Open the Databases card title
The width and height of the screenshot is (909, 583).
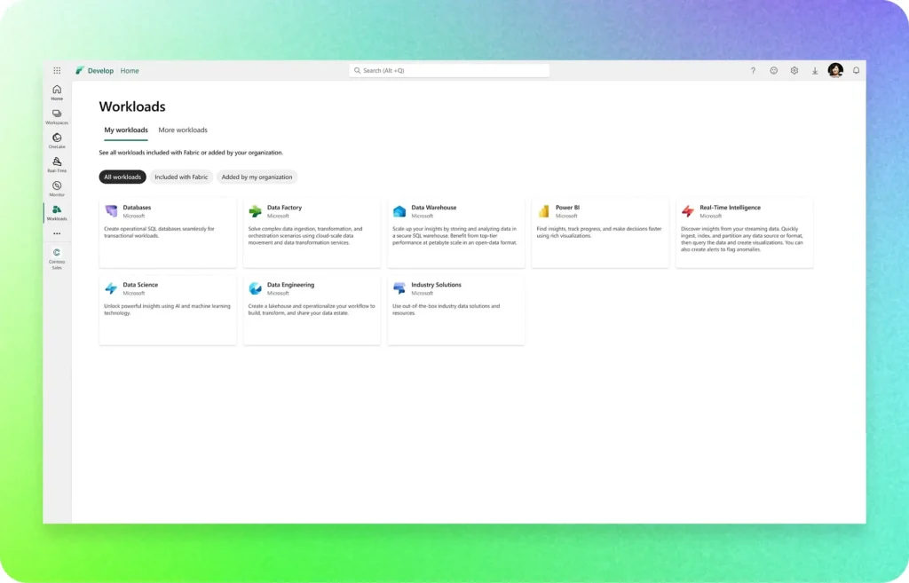(137, 208)
